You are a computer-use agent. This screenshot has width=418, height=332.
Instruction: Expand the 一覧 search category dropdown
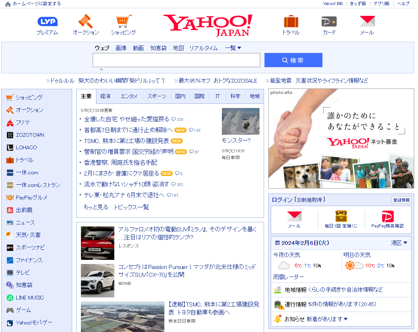coord(233,48)
